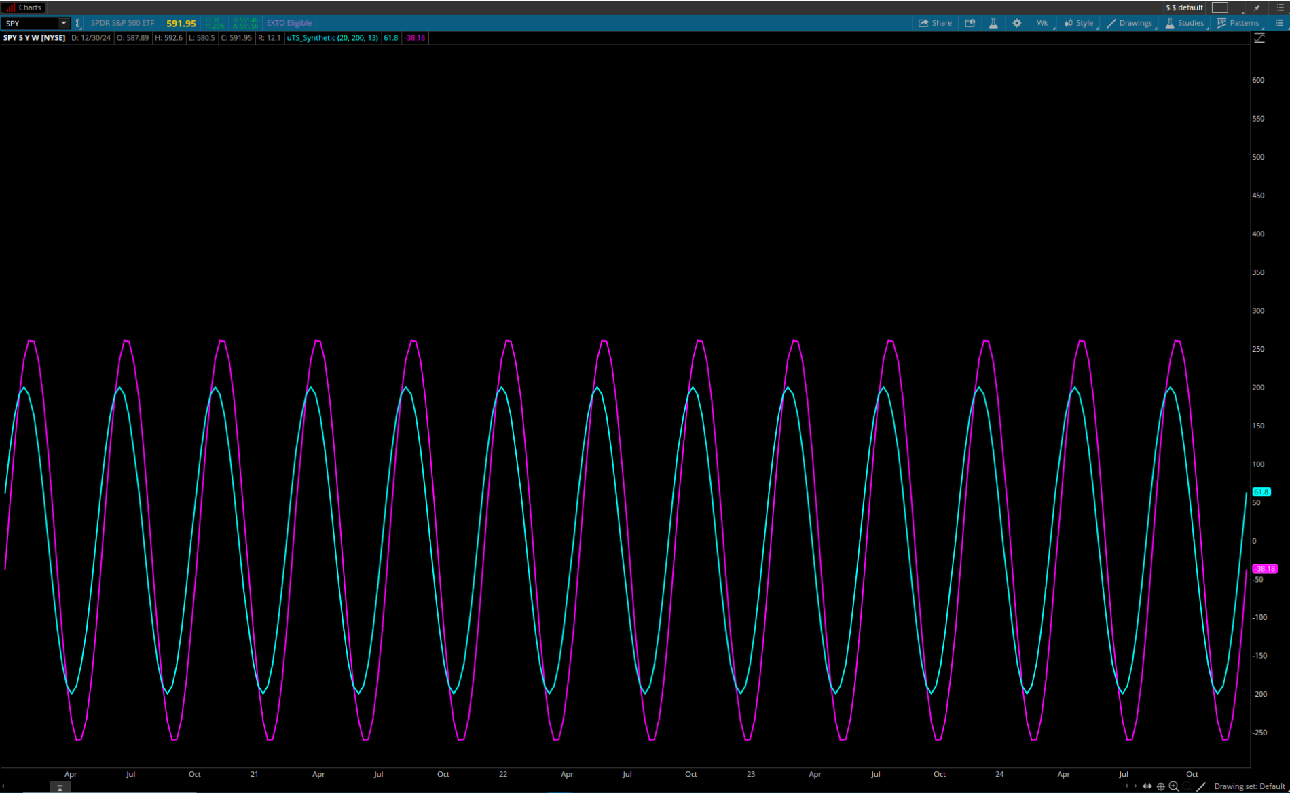
Task: Click the bottom-left scroll arrow
Action: point(3,786)
